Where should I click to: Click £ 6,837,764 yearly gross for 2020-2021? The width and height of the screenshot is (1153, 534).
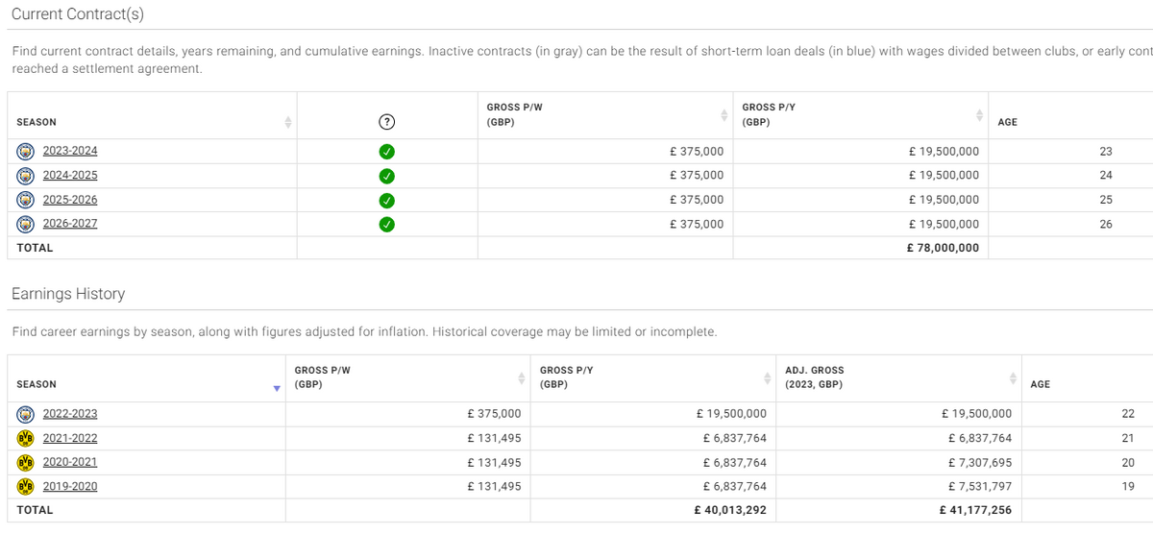735,462
